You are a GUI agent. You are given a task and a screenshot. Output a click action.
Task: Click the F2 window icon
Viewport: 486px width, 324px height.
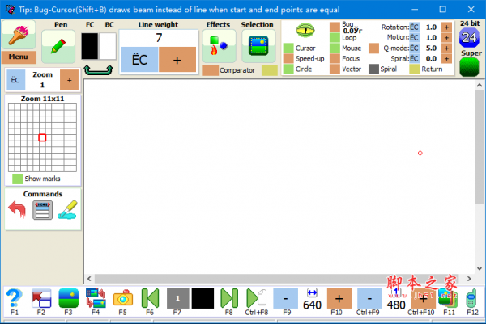41,298
